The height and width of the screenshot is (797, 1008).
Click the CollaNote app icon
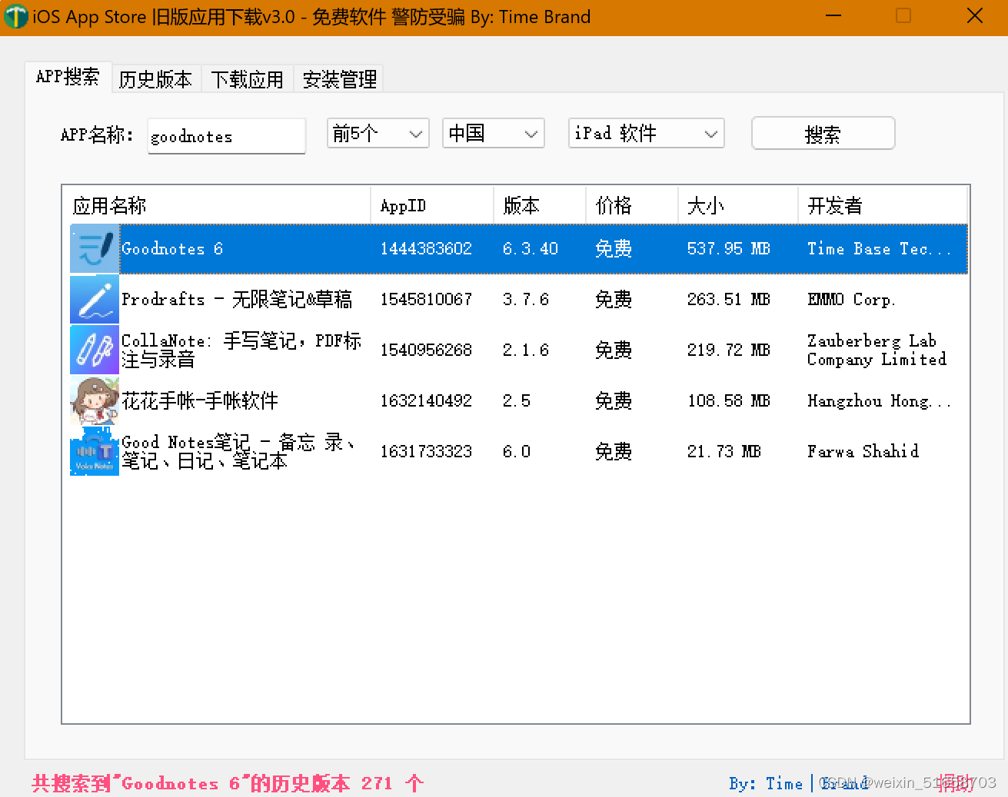pos(95,350)
